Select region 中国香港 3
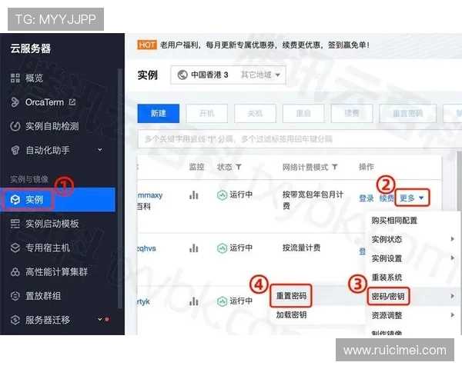462x369 pixels. (x=209, y=75)
